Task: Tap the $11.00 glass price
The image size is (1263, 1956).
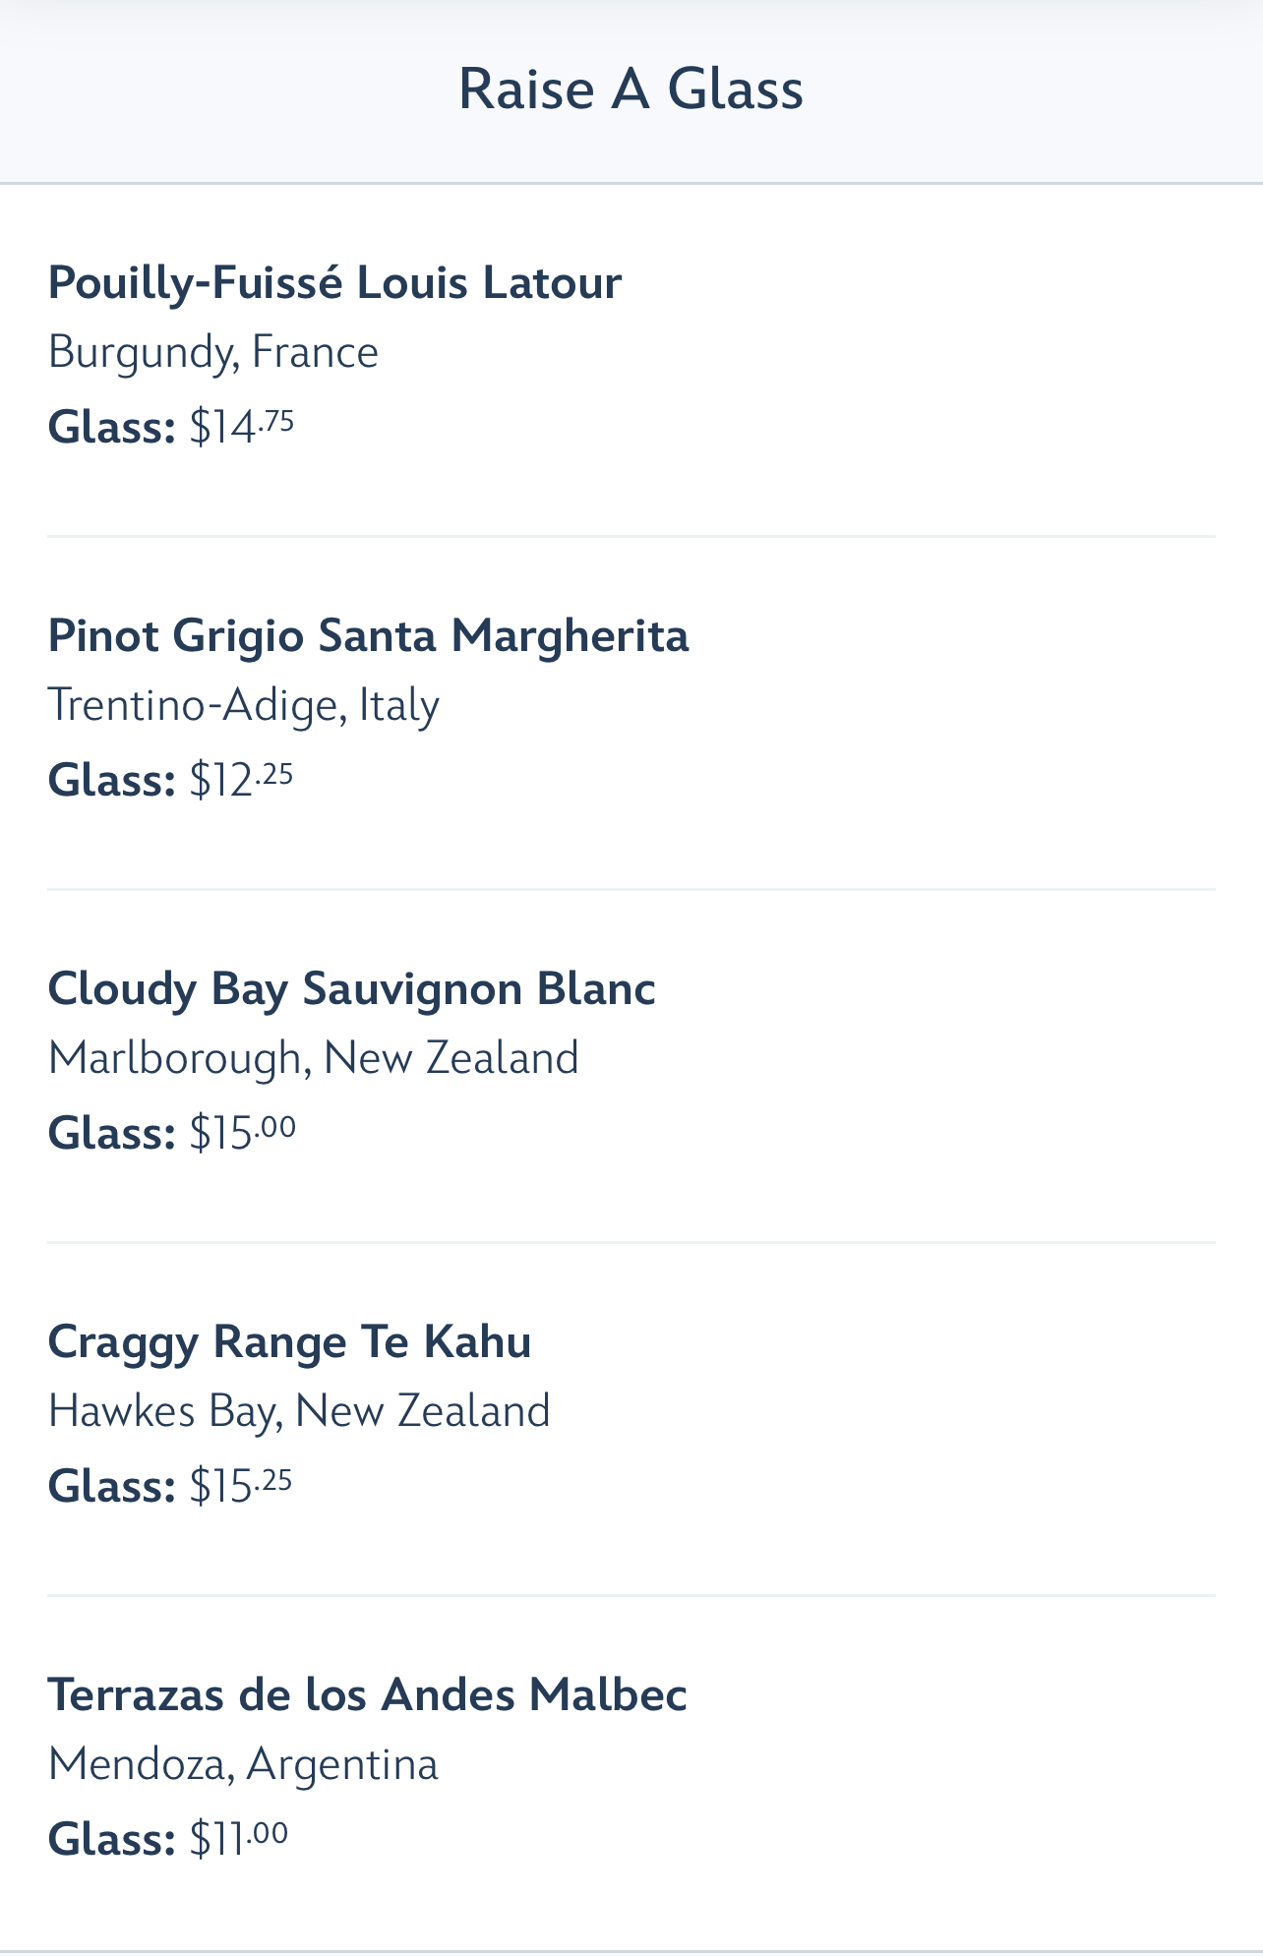Action: point(239,1839)
